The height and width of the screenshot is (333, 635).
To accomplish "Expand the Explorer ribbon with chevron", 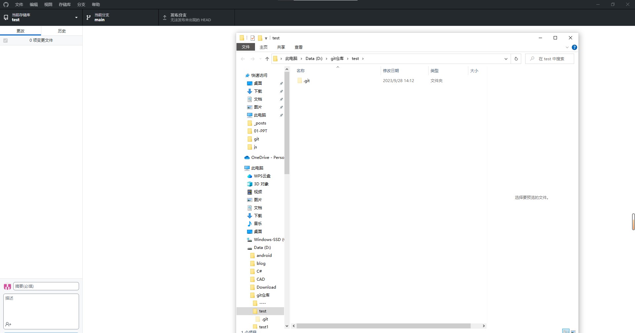I will click(567, 47).
